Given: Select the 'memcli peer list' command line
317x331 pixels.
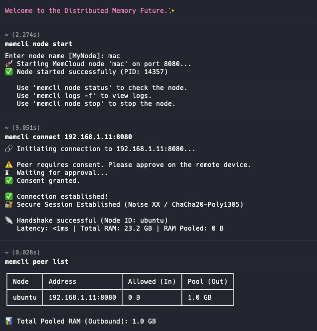Looking at the screenshot, I should click(x=36, y=261).
